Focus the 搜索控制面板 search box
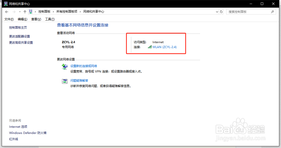281x148 pixels. click(x=251, y=12)
